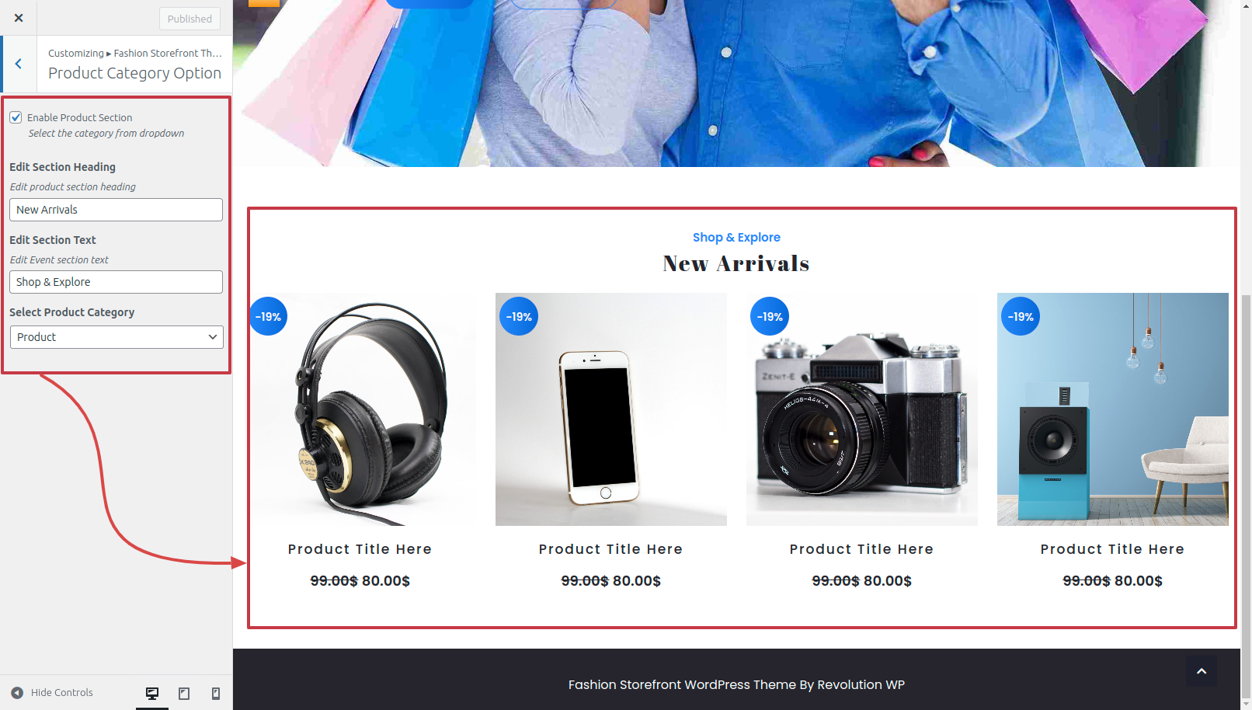Click the -19% badge on headphones product
1252x710 pixels.
(268, 316)
